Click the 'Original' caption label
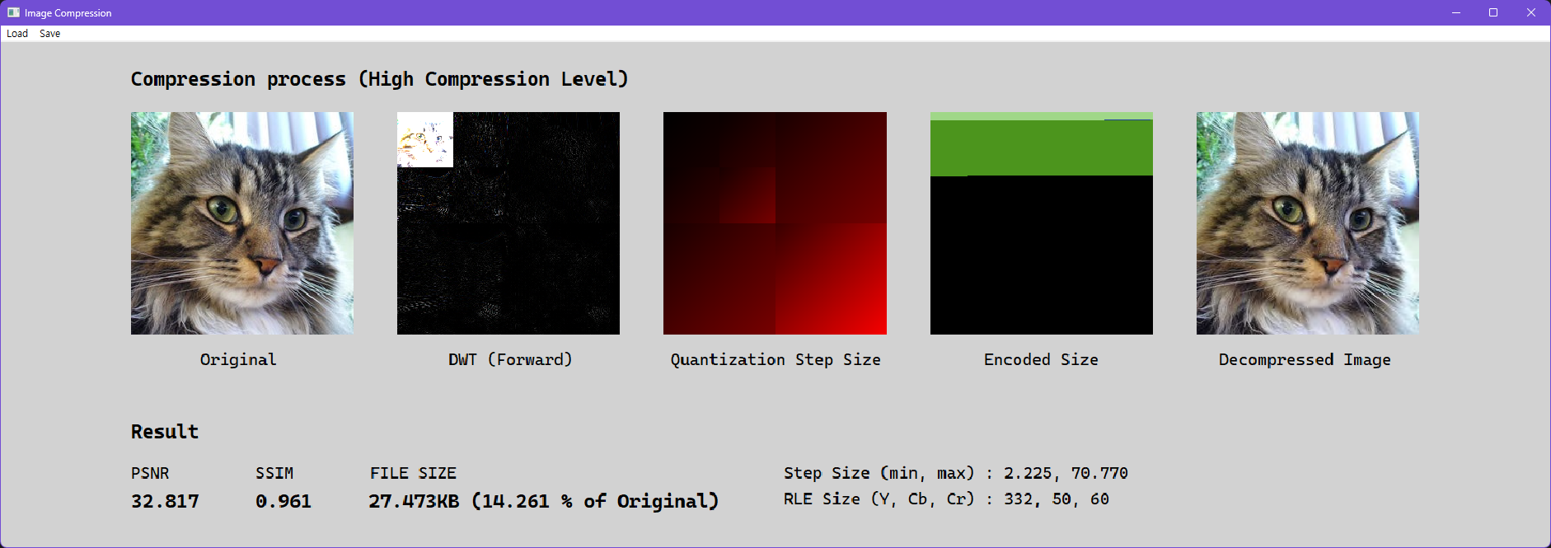This screenshot has height=548, width=1551. point(238,359)
